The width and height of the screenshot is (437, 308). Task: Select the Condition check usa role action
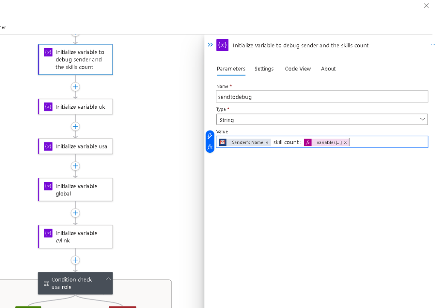pos(76,283)
